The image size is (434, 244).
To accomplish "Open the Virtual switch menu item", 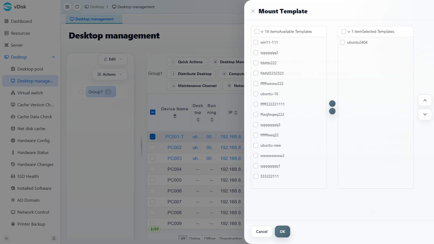I will tap(30, 93).
